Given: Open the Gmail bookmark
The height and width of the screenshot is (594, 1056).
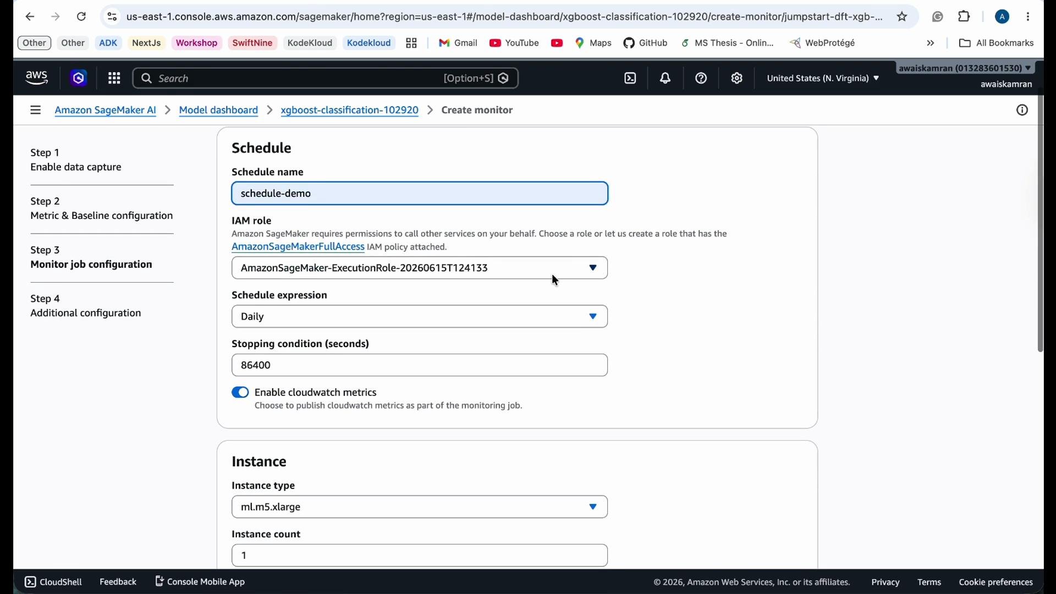Looking at the screenshot, I should pos(458,43).
